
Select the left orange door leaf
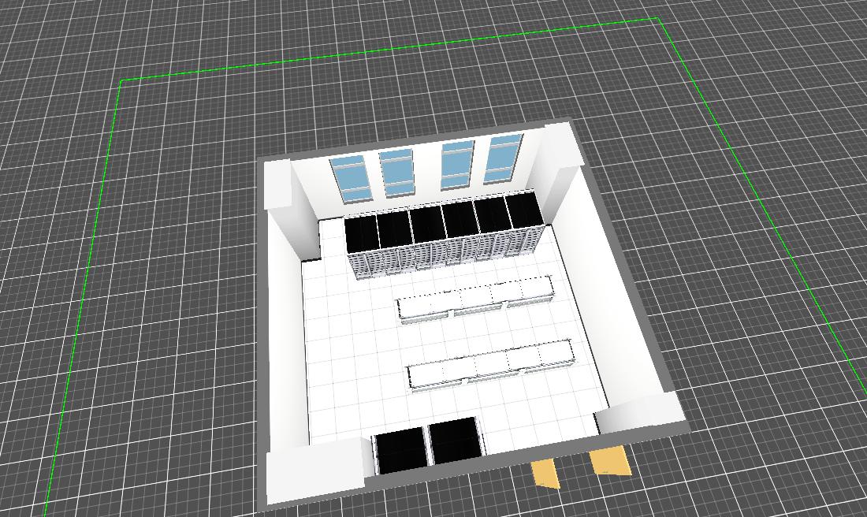[x=545, y=474]
